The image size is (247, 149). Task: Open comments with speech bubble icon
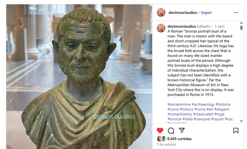[x=171, y=130]
